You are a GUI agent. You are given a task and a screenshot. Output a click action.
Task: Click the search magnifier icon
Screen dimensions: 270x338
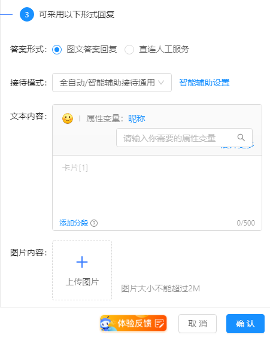(x=241, y=138)
